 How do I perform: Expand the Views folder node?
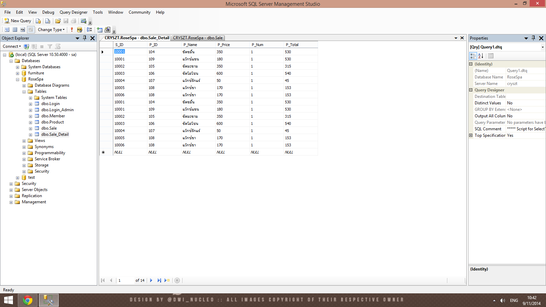(24, 141)
